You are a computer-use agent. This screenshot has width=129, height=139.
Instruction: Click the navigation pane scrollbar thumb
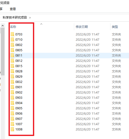click(x=3, y=52)
